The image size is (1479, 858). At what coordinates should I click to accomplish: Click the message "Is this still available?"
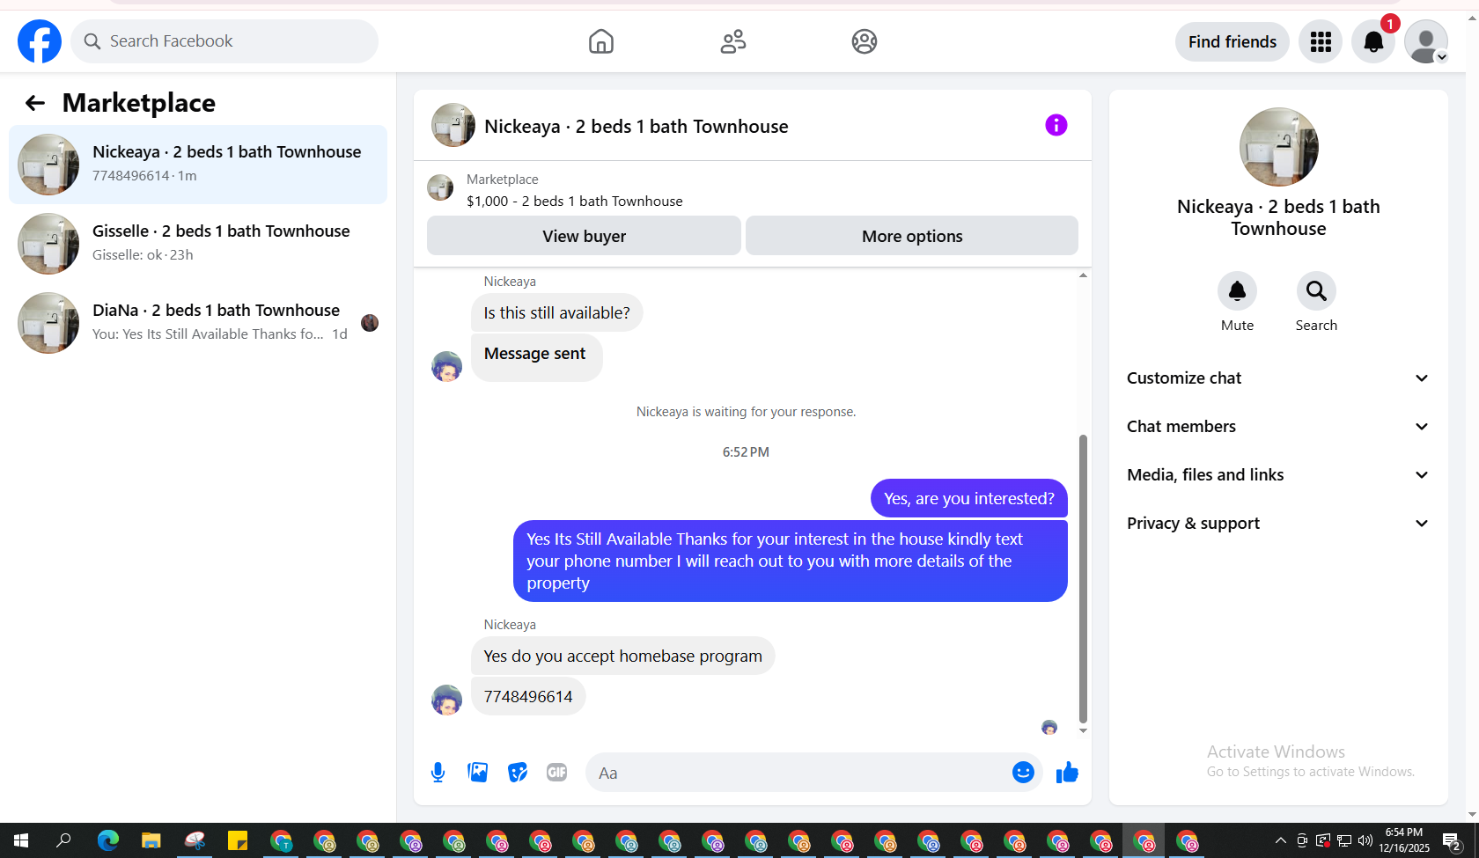click(x=557, y=313)
